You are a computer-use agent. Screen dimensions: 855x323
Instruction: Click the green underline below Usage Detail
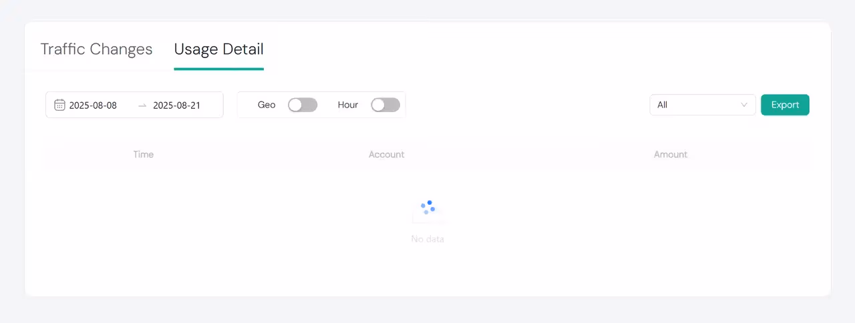(x=218, y=68)
